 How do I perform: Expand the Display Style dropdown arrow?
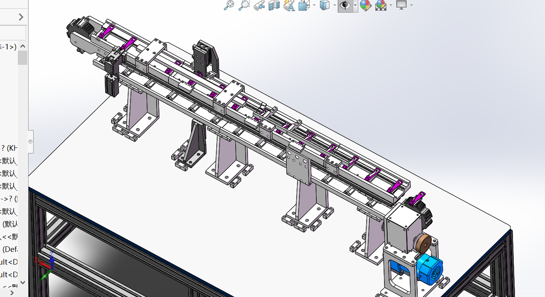coord(335,5)
